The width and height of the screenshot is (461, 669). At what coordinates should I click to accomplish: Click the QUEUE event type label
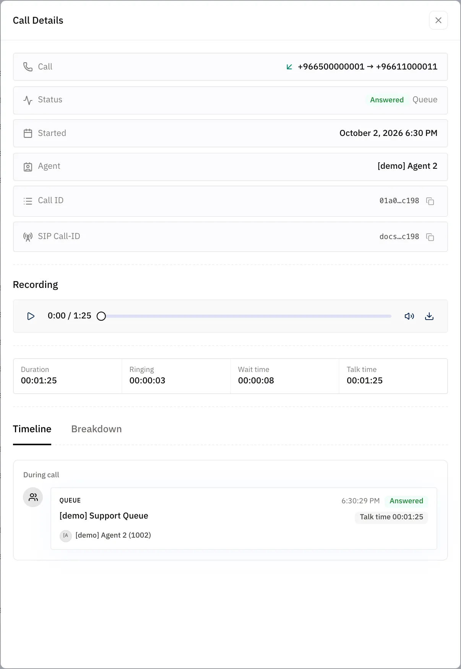(70, 501)
